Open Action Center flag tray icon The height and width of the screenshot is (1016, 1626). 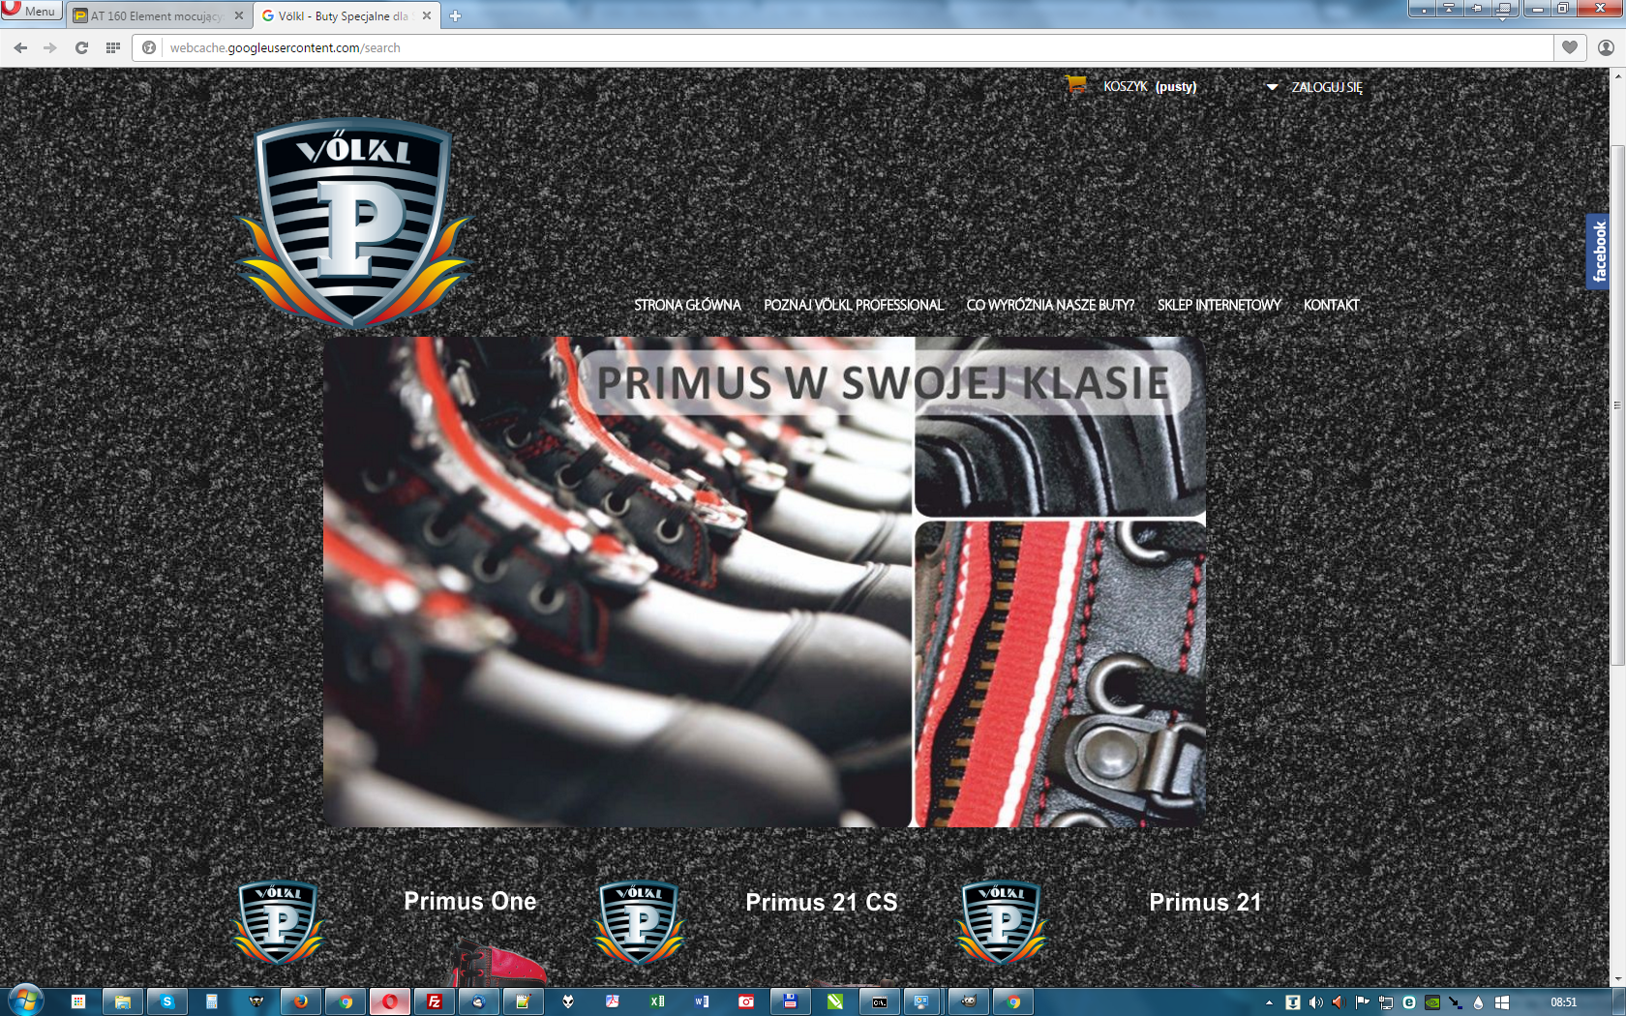coord(1362,1002)
